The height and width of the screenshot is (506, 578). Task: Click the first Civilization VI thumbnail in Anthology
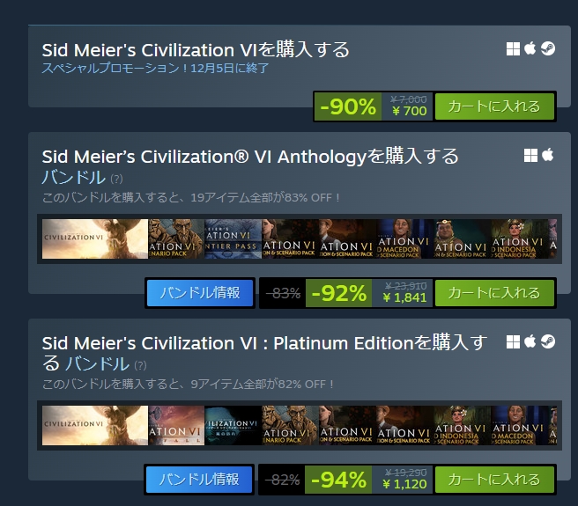click(x=94, y=239)
